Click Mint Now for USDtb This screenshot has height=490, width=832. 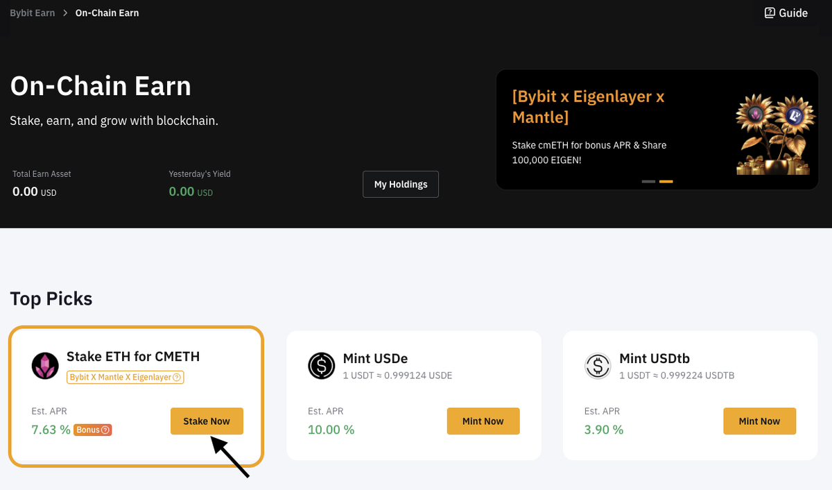tap(759, 421)
